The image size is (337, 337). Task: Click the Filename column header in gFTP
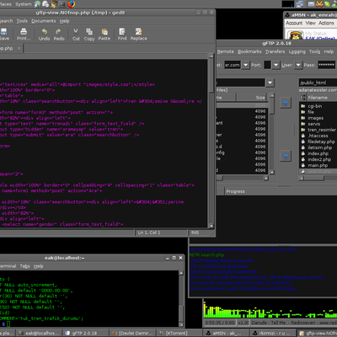click(322, 98)
